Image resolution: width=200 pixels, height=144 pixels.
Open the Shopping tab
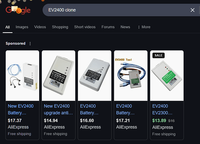60,27
